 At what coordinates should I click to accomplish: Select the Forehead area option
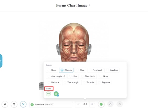pos(95,70)
